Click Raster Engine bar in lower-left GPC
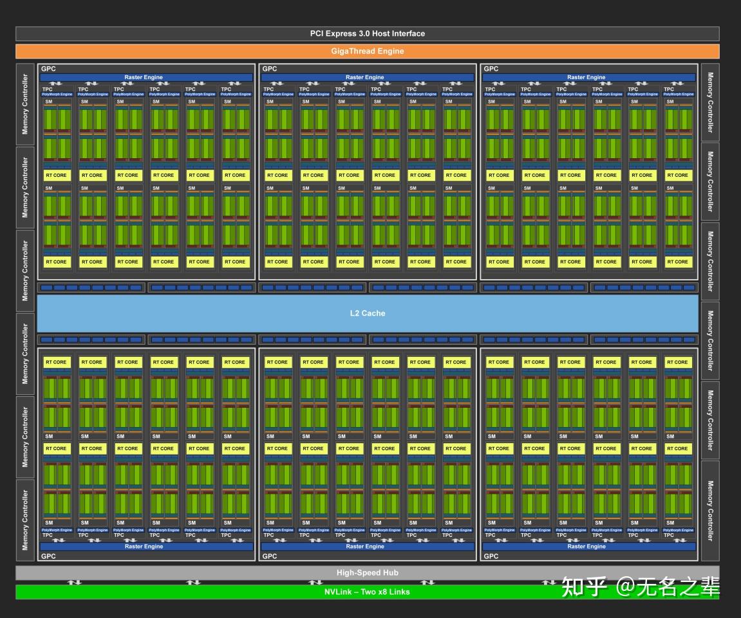Viewport: 741px width, 618px height. 144,546
